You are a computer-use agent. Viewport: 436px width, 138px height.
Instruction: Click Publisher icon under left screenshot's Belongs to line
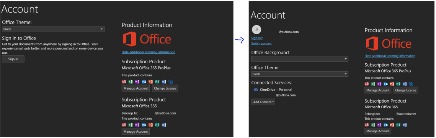click(157, 125)
